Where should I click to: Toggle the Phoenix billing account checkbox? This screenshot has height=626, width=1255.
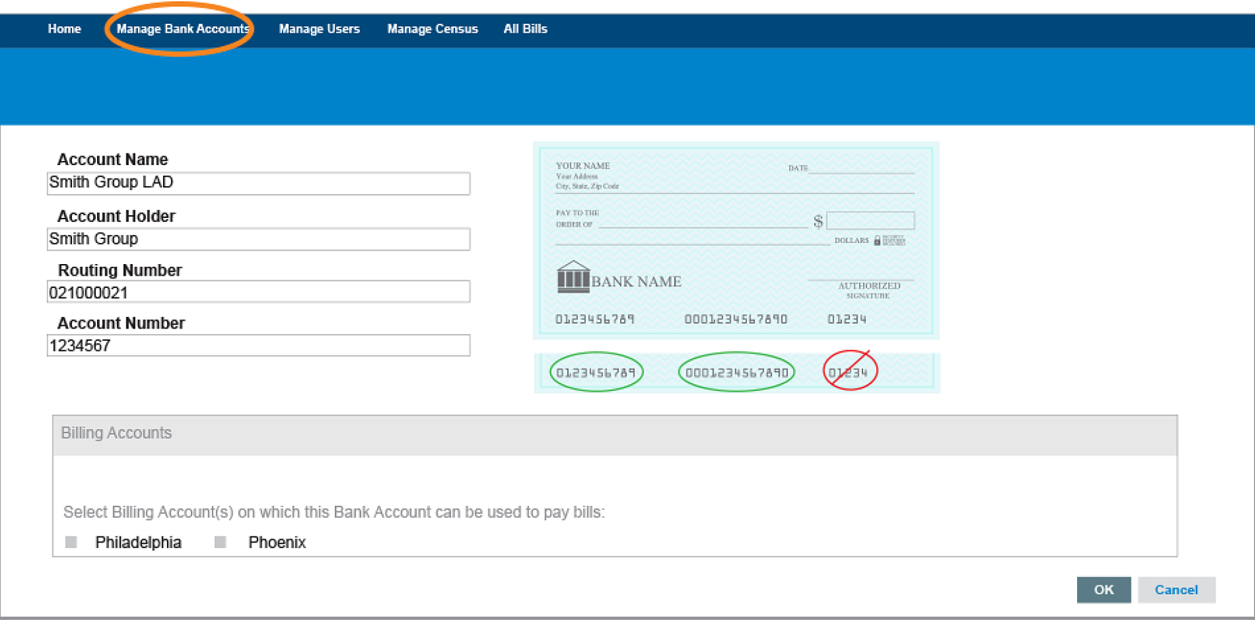[220, 542]
